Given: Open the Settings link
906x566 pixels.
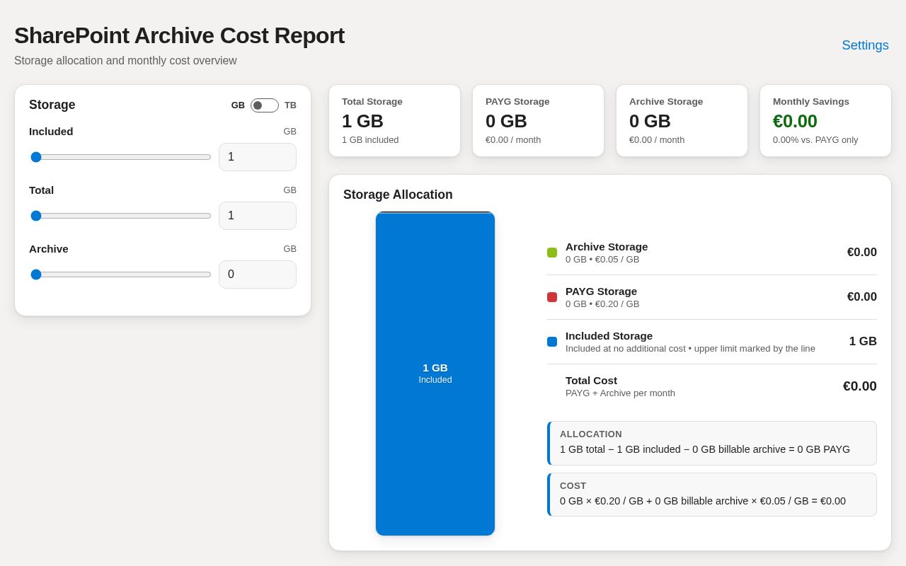Looking at the screenshot, I should point(865,45).
